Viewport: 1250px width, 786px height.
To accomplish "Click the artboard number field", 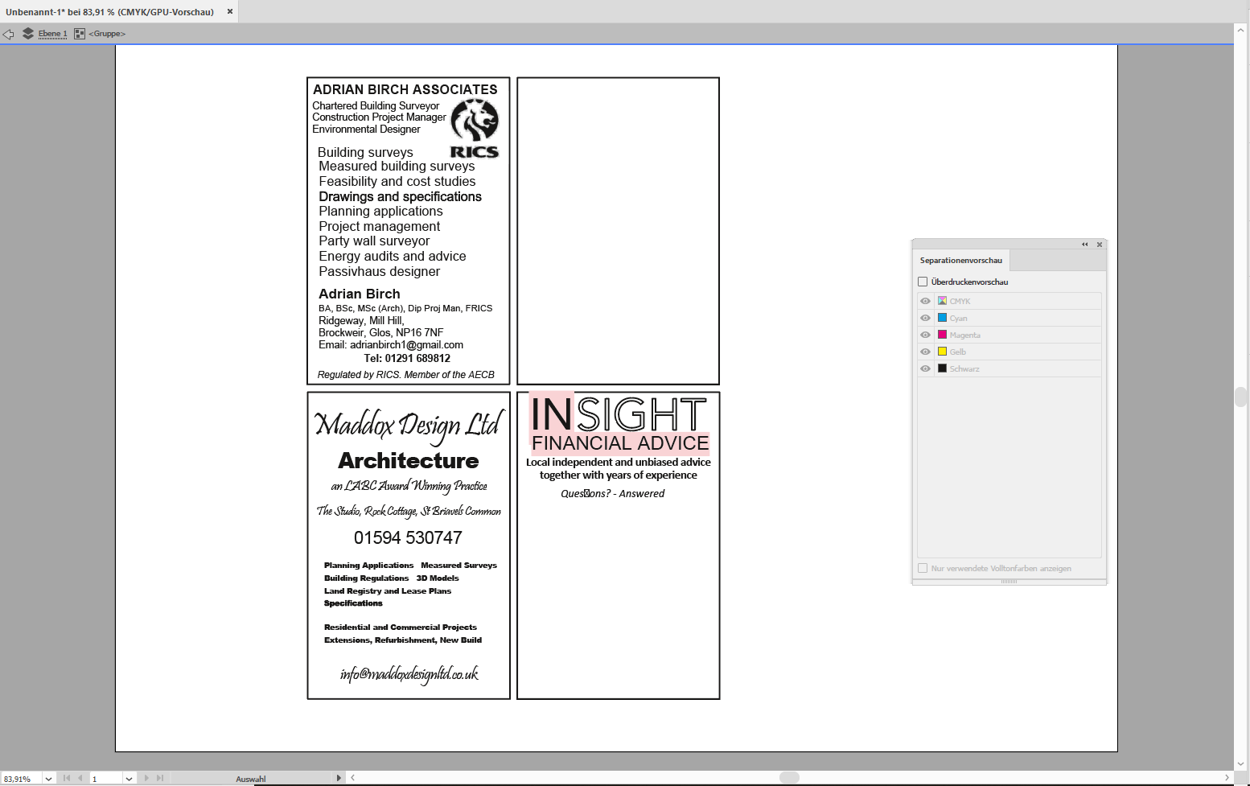I will coord(106,779).
